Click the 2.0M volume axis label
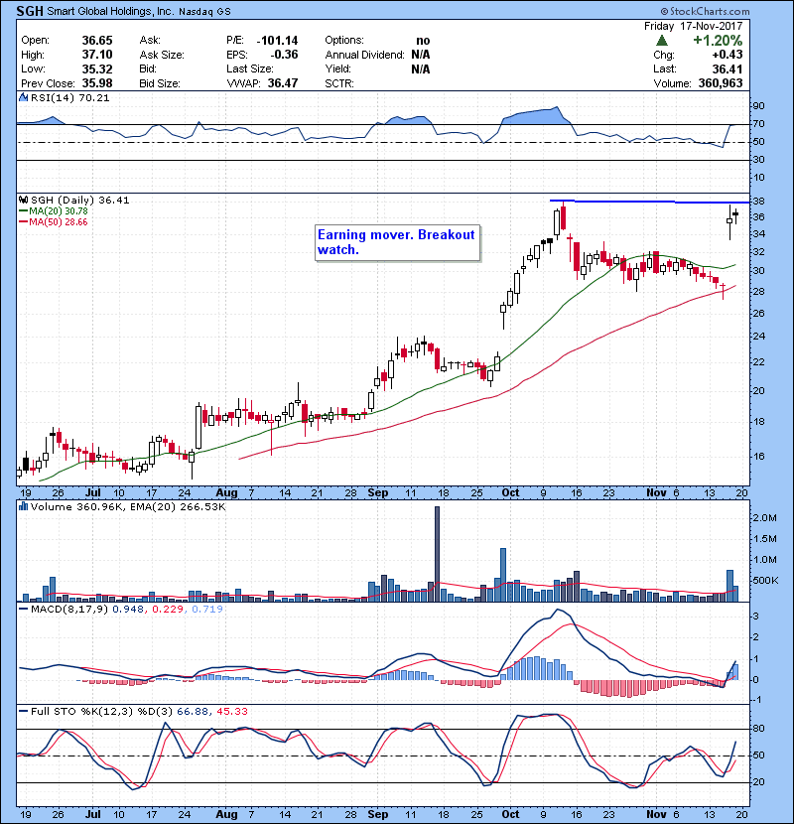 click(764, 517)
